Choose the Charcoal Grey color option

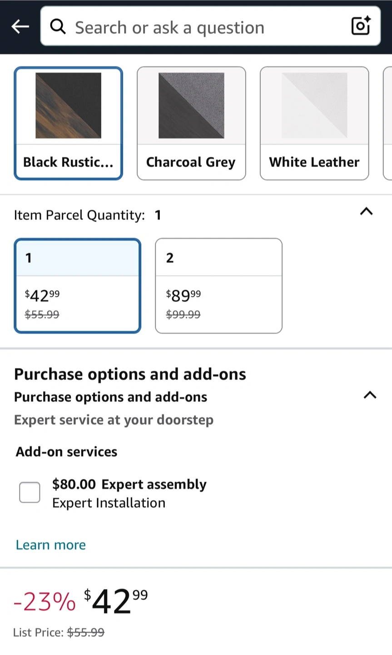[191, 123]
